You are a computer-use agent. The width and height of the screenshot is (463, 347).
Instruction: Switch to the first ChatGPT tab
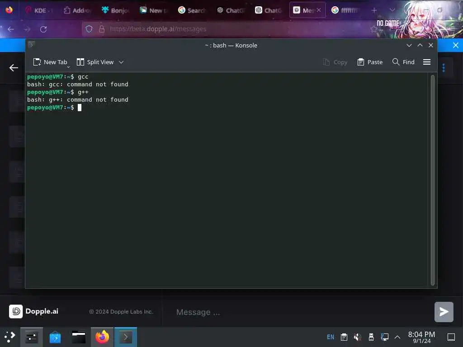pyautogui.click(x=231, y=10)
